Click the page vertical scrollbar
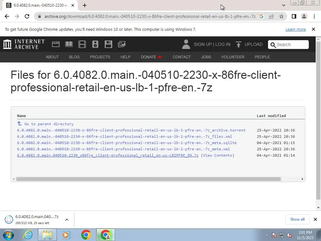 (x=318, y=121)
